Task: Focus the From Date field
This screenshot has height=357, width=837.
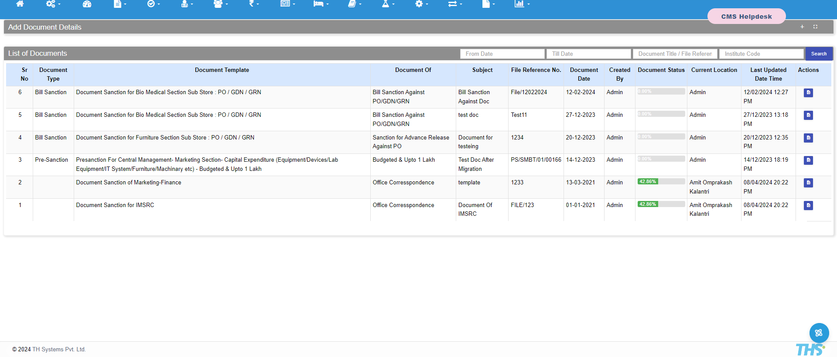Action: [x=502, y=54]
